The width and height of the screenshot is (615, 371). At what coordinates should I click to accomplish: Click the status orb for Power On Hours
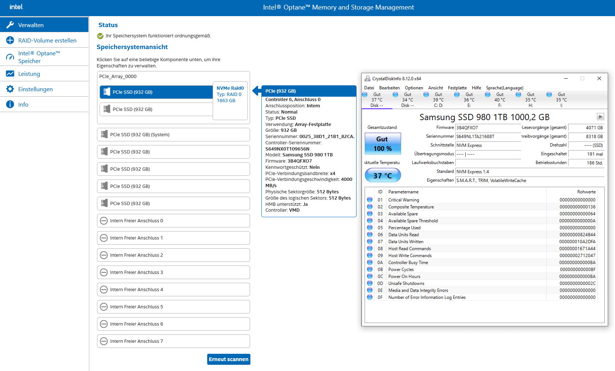pyautogui.click(x=370, y=277)
